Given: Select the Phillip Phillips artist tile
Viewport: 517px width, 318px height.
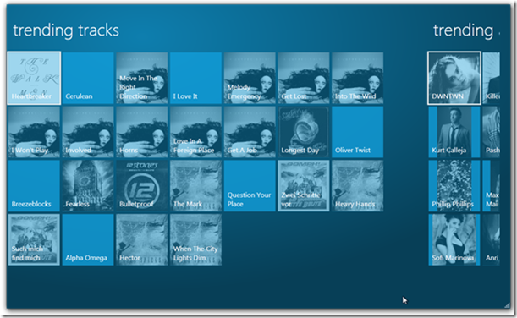Looking at the screenshot, I should (454, 186).
